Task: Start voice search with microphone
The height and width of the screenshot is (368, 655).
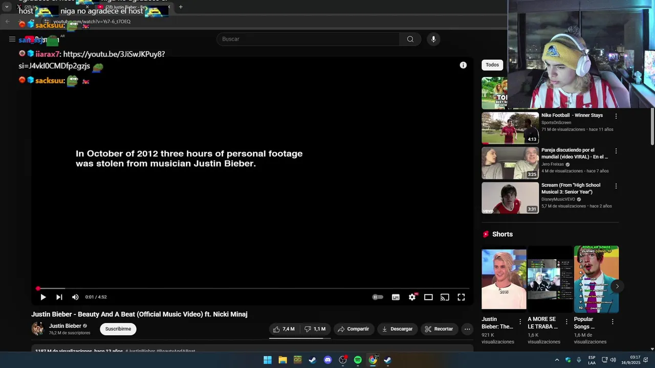Action: [x=433, y=39]
